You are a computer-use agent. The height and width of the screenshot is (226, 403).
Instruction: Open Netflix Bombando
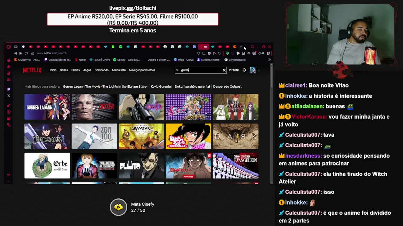point(101,70)
